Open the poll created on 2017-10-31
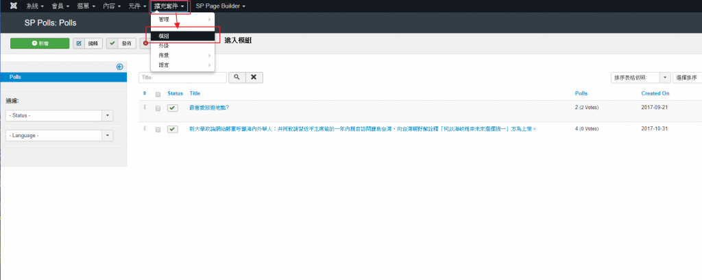The image size is (702, 280). pos(361,128)
